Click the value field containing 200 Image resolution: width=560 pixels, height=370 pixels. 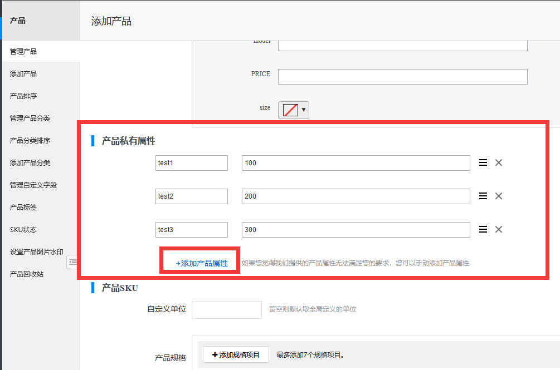pos(356,196)
